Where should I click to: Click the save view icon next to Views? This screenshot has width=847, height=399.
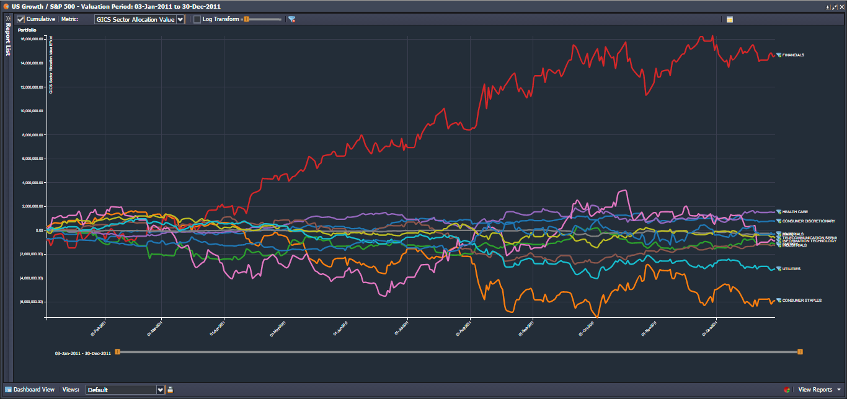(x=171, y=390)
